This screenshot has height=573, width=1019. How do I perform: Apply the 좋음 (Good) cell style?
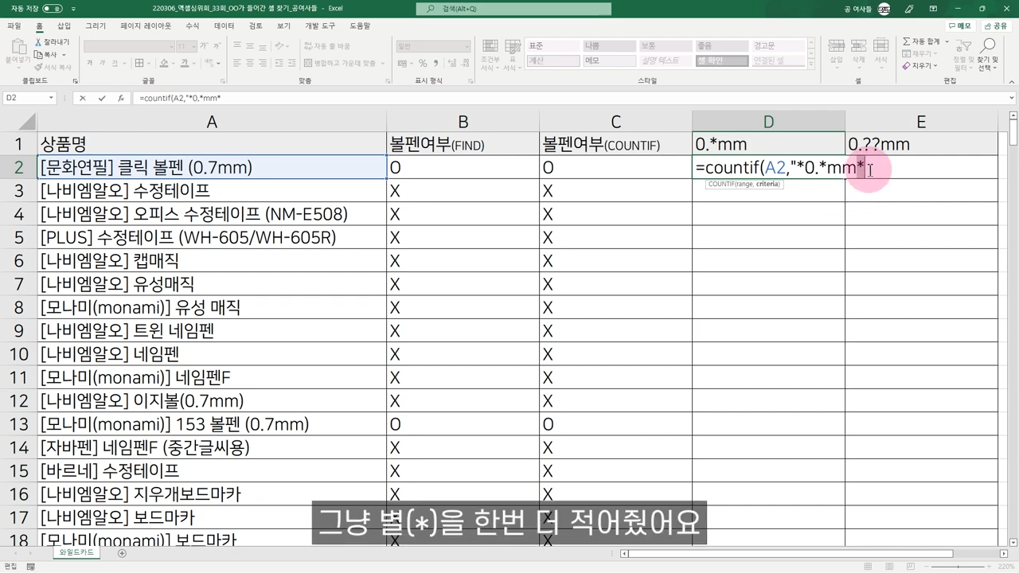(722, 46)
